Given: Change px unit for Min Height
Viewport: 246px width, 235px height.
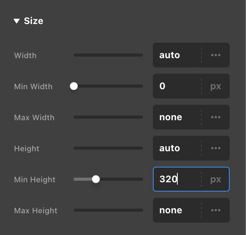Looking at the screenshot, I should pos(216,179).
